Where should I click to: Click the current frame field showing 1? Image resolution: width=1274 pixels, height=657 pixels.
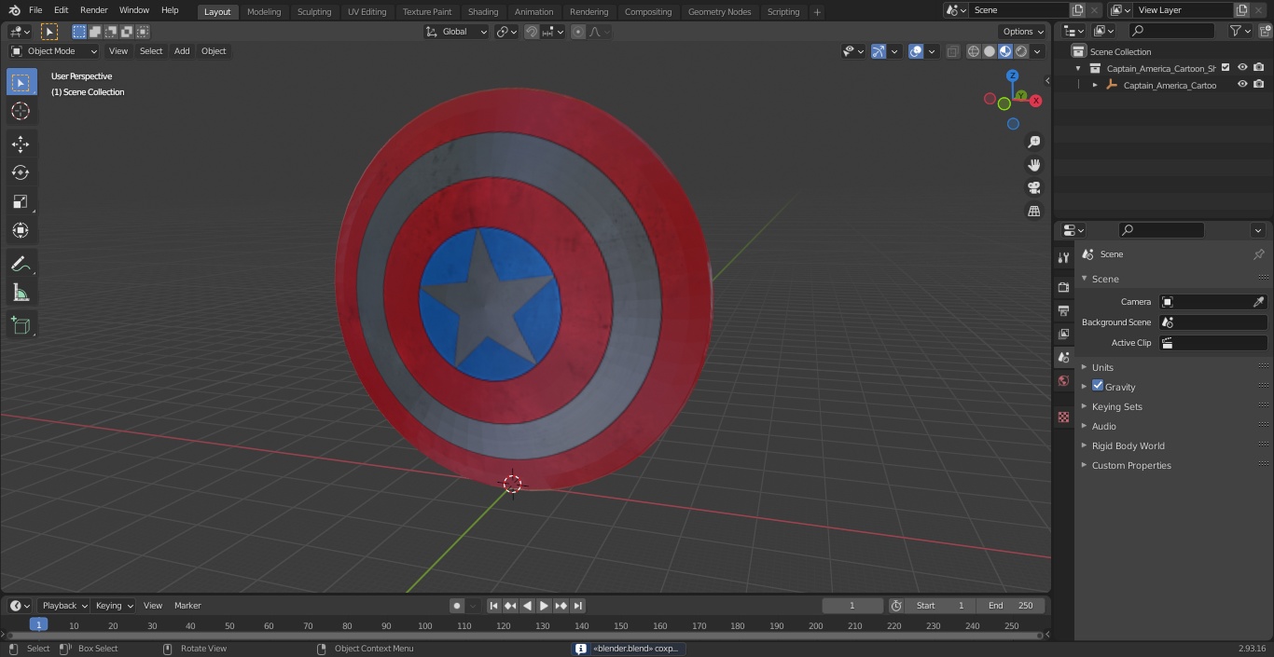pyautogui.click(x=852, y=606)
